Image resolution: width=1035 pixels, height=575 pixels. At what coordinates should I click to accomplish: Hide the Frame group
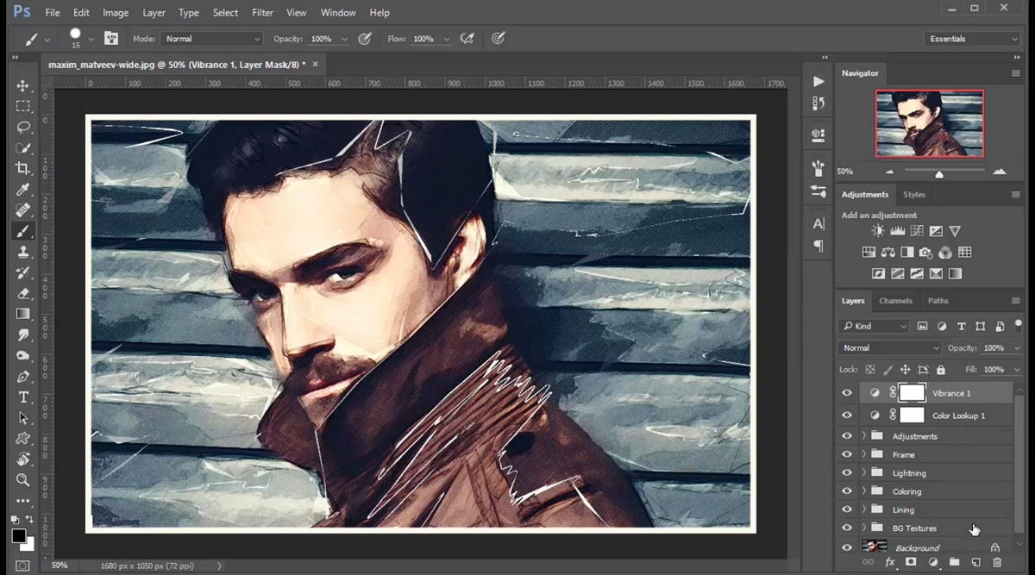click(x=847, y=454)
